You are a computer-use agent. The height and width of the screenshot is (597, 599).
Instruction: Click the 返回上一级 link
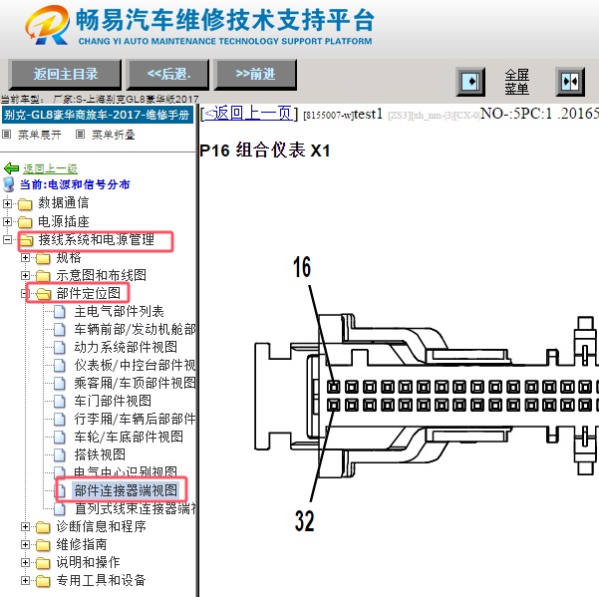[50, 168]
